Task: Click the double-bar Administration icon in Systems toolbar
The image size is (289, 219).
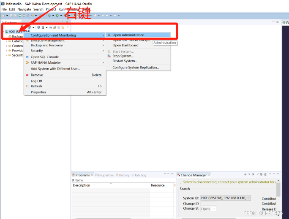Action: point(43,27)
